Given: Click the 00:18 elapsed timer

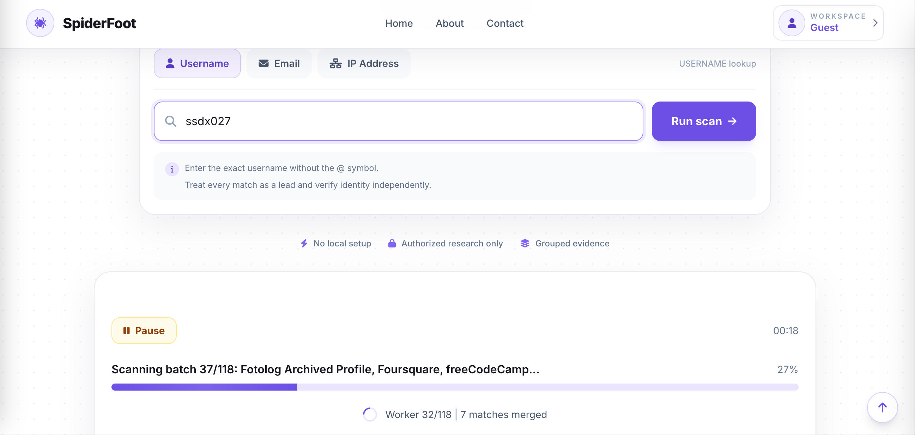Looking at the screenshot, I should pyautogui.click(x=785, y=331).
